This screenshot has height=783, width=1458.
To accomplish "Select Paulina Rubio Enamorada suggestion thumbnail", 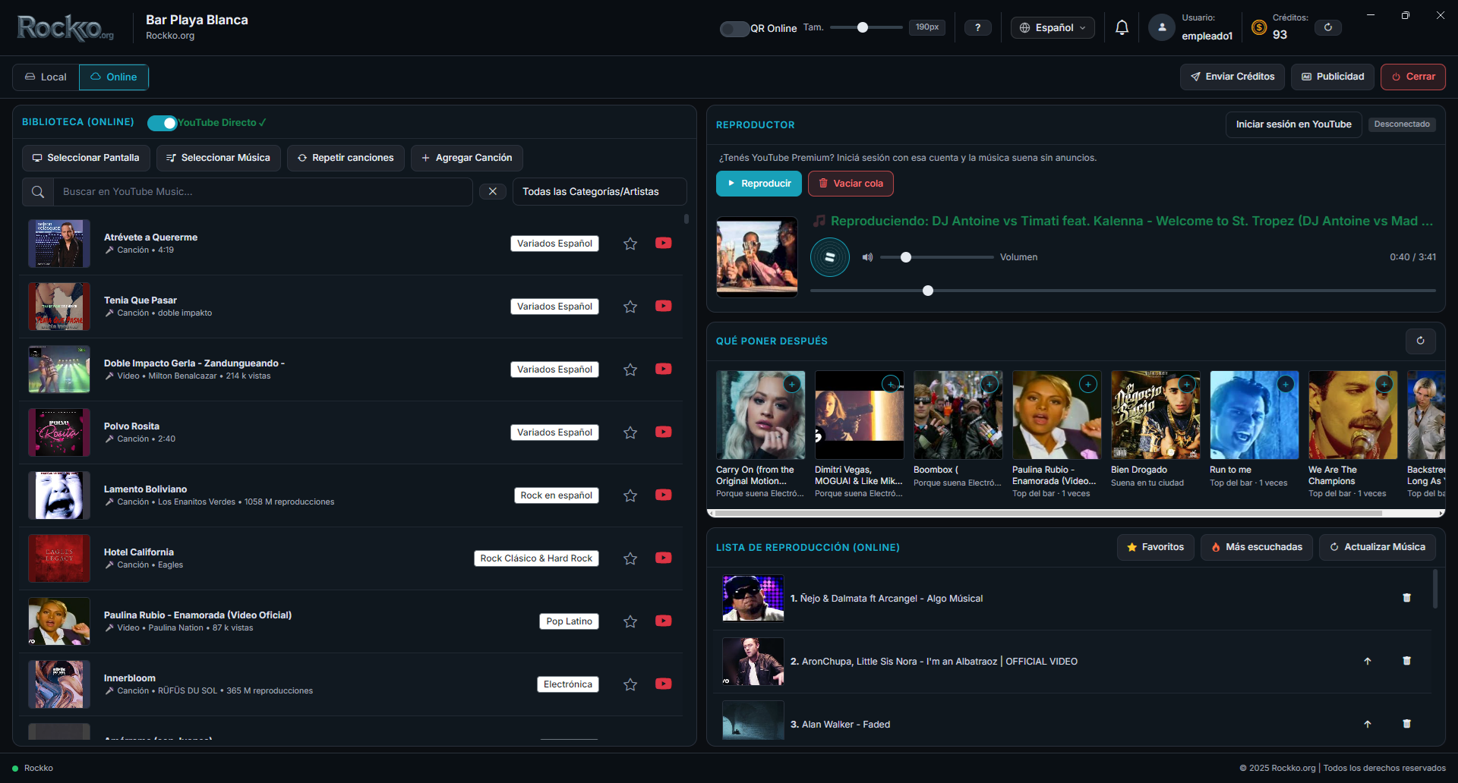I will click(1056, 415).
